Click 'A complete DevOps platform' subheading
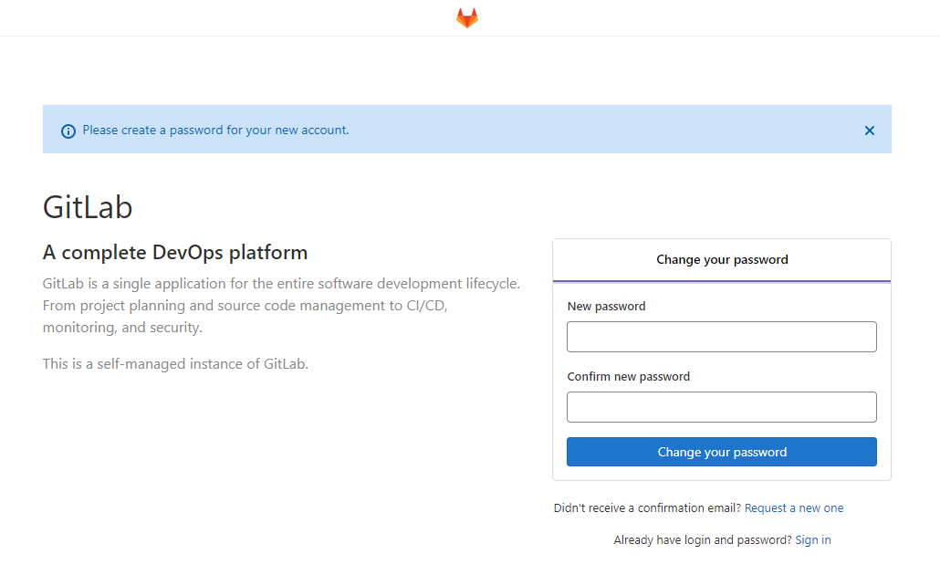 click(175, 253)
